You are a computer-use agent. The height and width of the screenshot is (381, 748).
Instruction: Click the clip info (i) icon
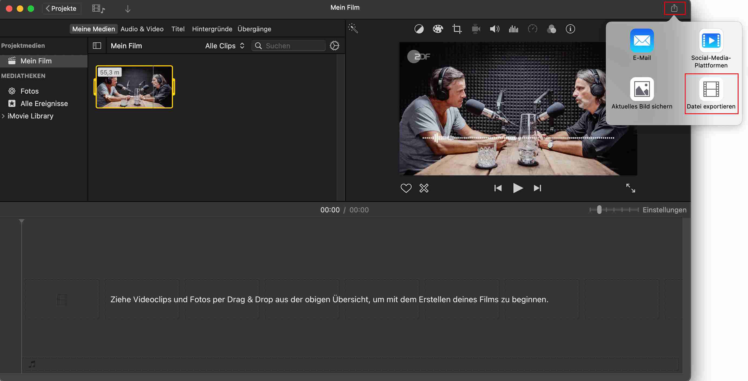(x=570, y=29)
